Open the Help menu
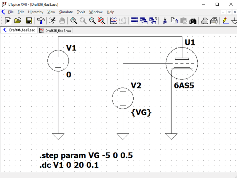Viewport: 237px width, 178px height. point(110,12)
